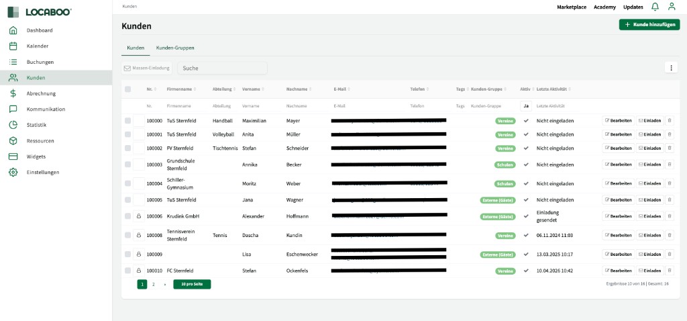687x321 pixels.
Task: Click Schulen tag of Schiller-Gymnasium
Action: 506,184
